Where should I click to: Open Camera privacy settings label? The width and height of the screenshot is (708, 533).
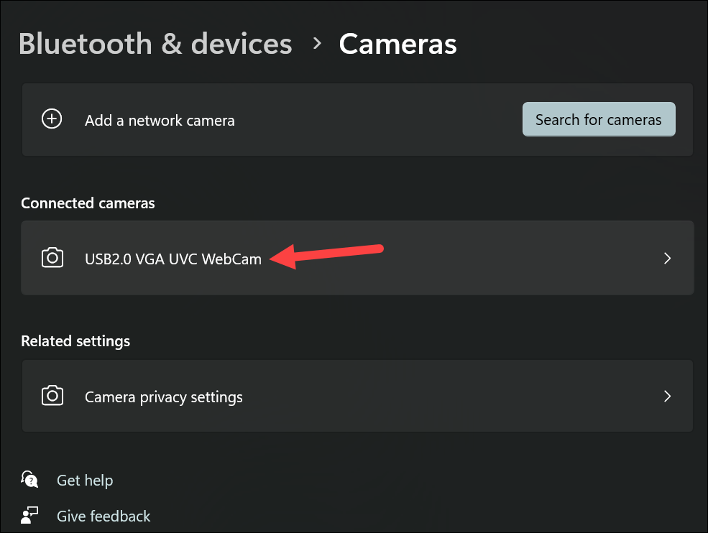tap(163, 397)
